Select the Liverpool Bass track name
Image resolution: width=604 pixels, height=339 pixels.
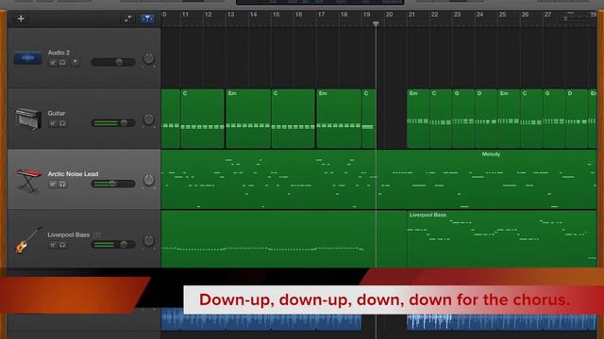click(69, 234)
